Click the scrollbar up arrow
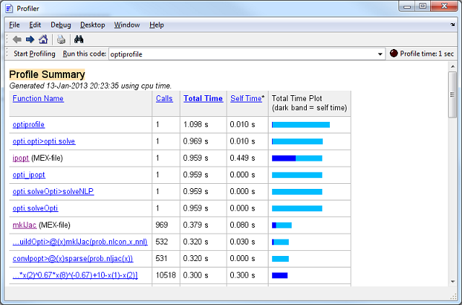The image size is (462, 305). pos(453,66)
